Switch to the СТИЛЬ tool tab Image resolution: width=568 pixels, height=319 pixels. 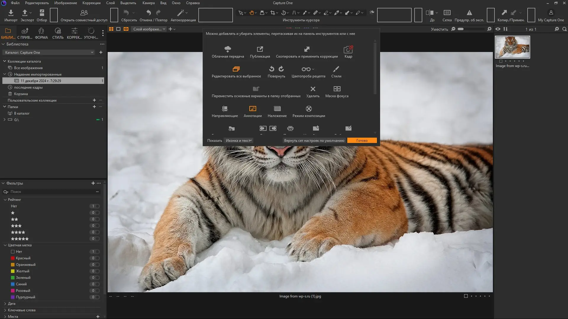pyautogui.click(x=58, y=33)
